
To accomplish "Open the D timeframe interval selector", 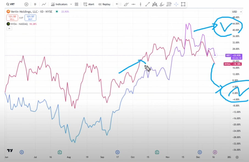I will tap(35, 4).
